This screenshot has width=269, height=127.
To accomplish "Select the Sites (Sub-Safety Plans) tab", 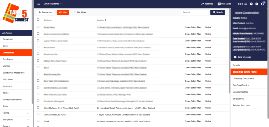I will point(249,72).
